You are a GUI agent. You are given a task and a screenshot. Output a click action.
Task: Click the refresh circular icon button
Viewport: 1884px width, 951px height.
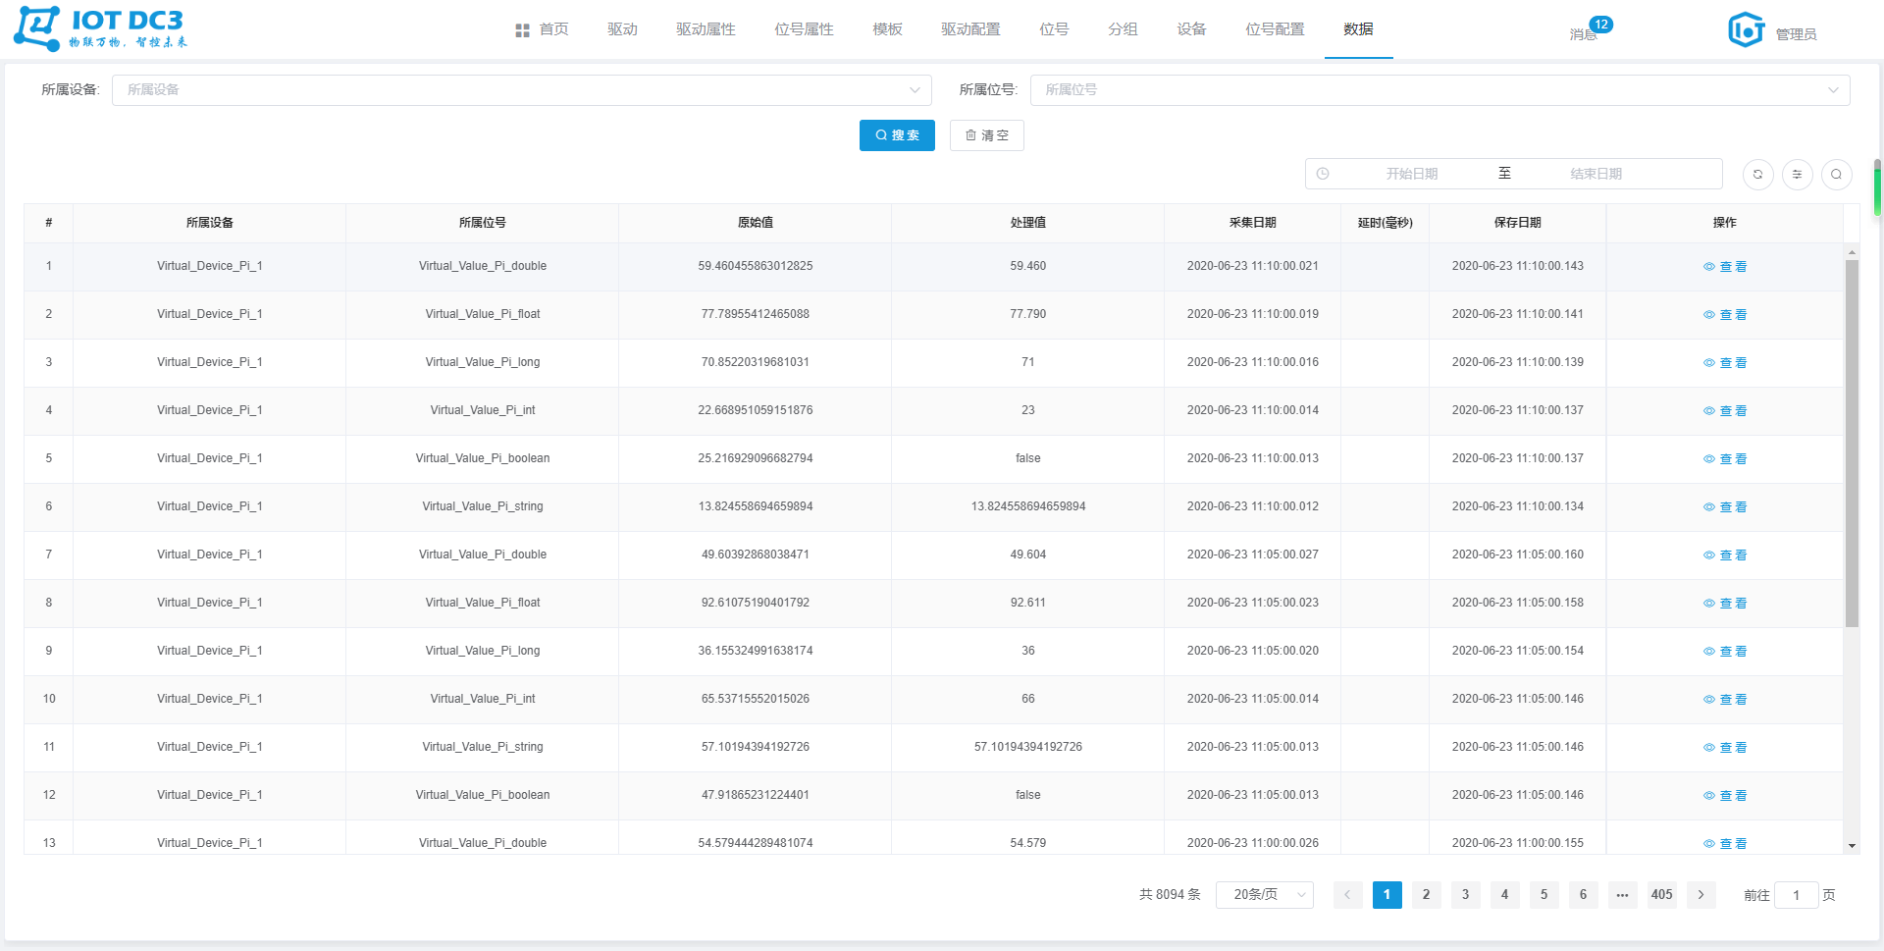click(1757, 175)
